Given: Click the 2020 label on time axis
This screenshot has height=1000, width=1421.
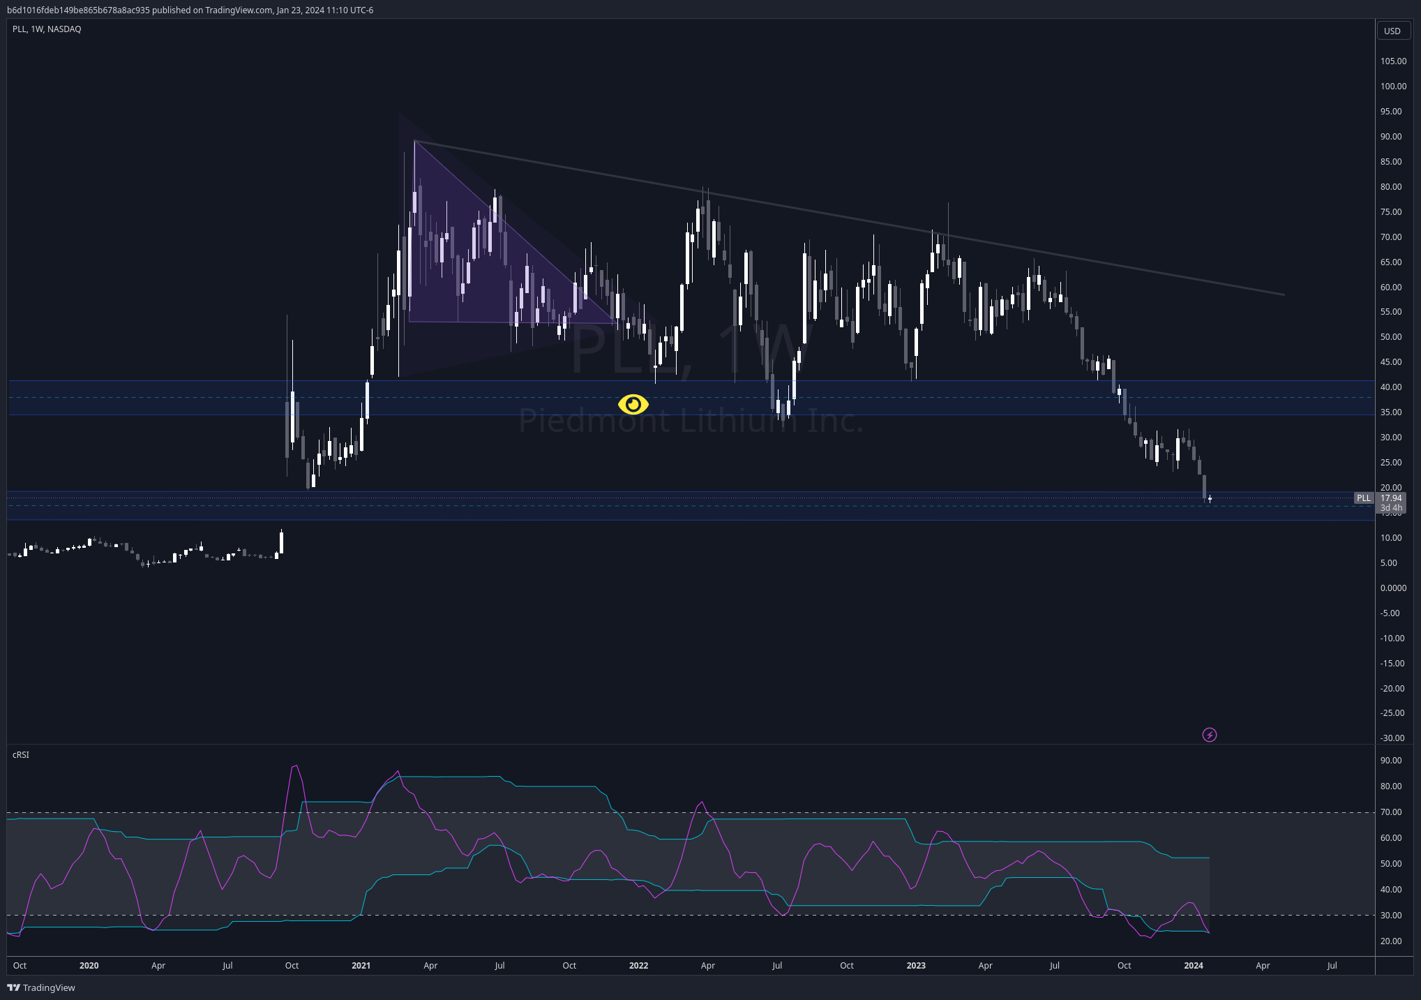Looking at the screenshot, I should tap(89, 965).
